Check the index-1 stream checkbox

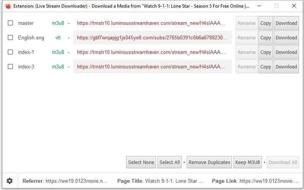[x=10, y=52]
